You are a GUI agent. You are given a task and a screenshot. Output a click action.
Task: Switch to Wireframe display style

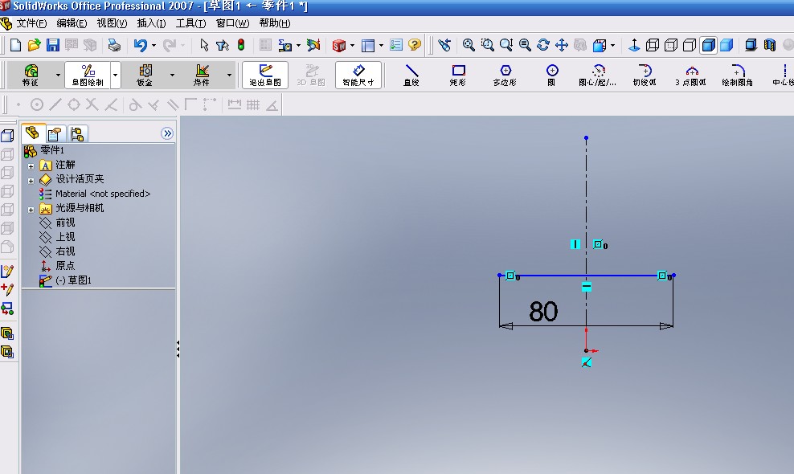pyautogui.click(x=653, y=45)
